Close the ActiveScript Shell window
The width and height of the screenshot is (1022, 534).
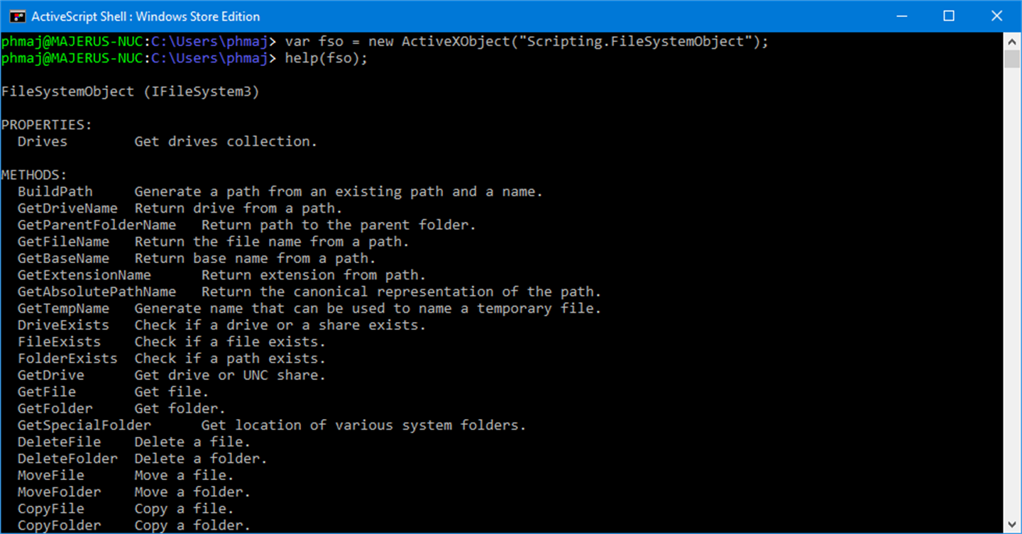click(997, 16)
